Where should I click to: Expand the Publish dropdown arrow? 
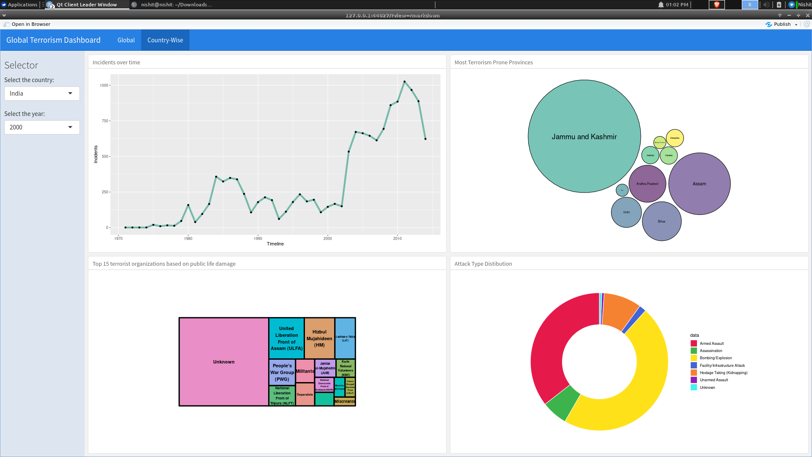tap(796, 25)
